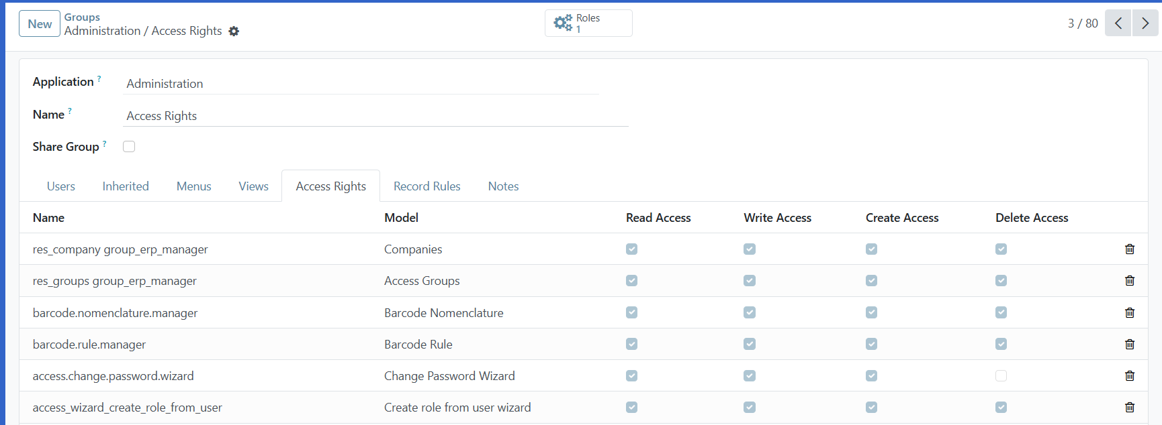
Task: Edit the Name field containing Access Rights
Action: tap(376, 116)
